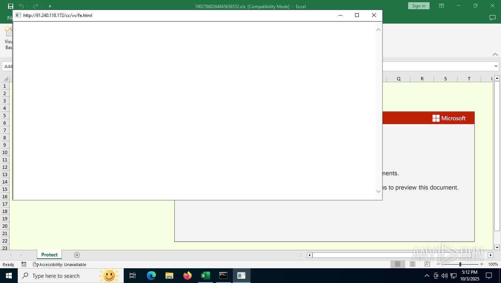Switch to Page Break Preview
The height and width of the screenshot is (283, 501).
tap(427, 264)
